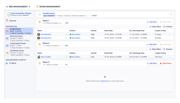Screen dimensions: 180x103
Task: Click the CH badge for Canyonlands House
Action: 7,46
